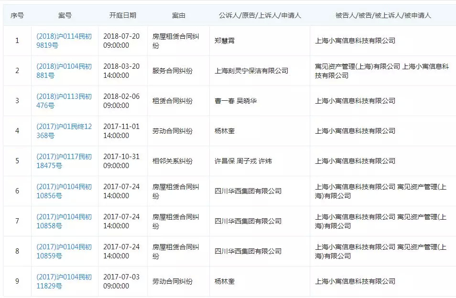456x298 pixels.
Task: Select hearing date 2017-07-03 09:00:00
Action: pos(121,281)
